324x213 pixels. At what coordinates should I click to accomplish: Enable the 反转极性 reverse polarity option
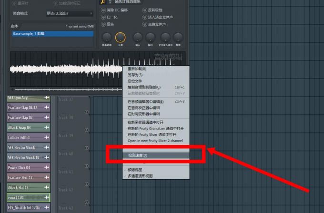click(x=145, y=10)
